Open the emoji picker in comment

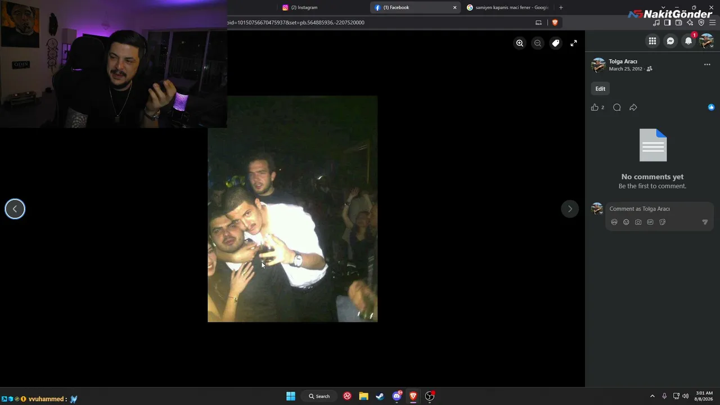pyautogui.click(x=626, y=222)
